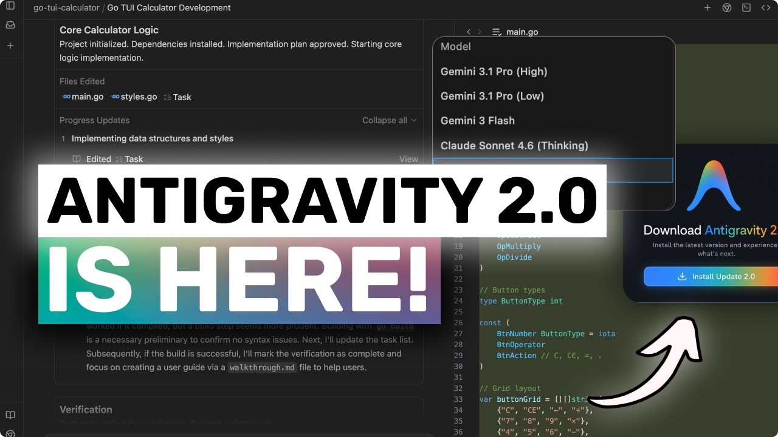Screen dimensions: 778x437
Task: Go forward with the editor right chevron
Action: pyautogui.click(x=480, y=32)
